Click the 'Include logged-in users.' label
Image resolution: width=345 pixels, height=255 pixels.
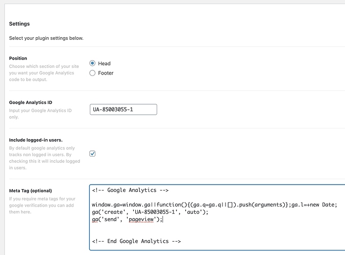(x=36, y=140)
